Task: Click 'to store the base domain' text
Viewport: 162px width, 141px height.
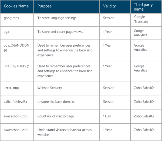Action: pos(56,102)
